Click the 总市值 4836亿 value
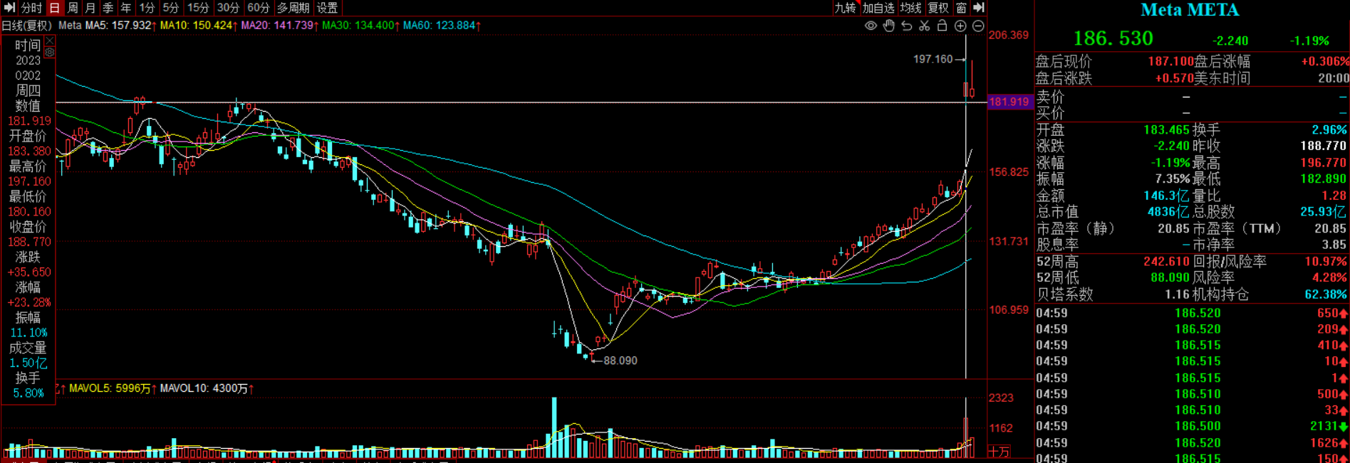The width and height of the screenshot is (1350, 463). [1168, 212]
